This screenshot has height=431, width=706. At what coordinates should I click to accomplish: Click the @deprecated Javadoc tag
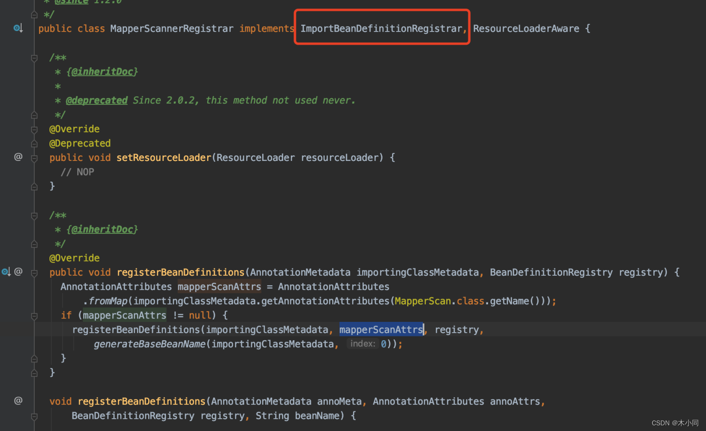coord(96,100)
